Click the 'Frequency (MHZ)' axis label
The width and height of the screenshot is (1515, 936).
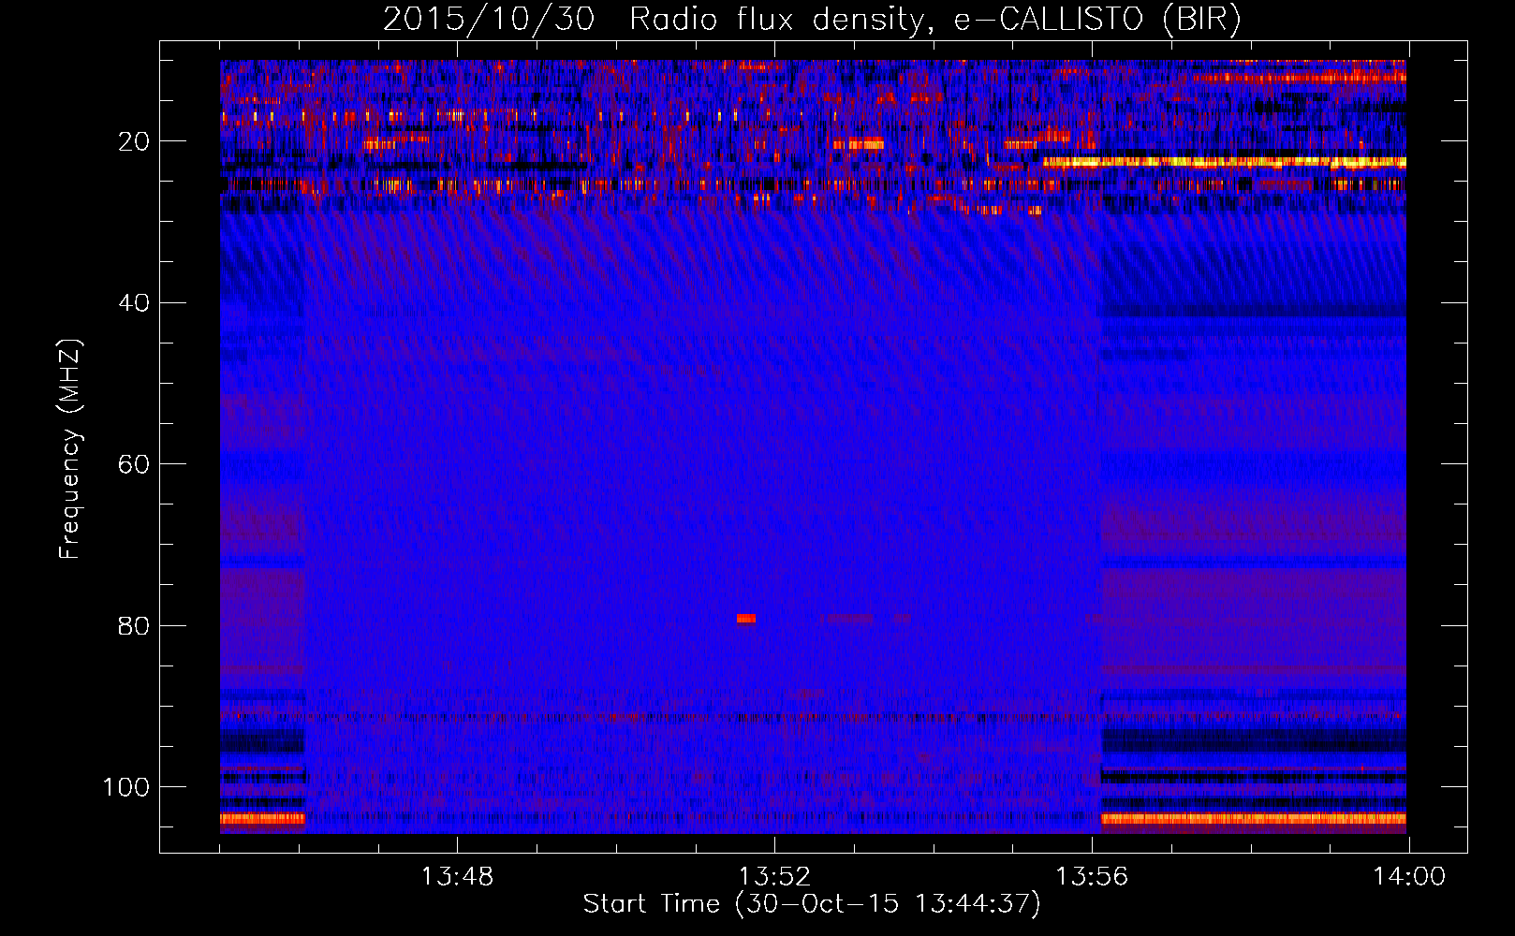(x=70, y=449)
